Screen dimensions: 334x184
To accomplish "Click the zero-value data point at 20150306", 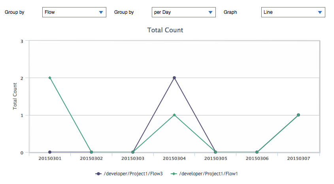I will tap(257, 152).
